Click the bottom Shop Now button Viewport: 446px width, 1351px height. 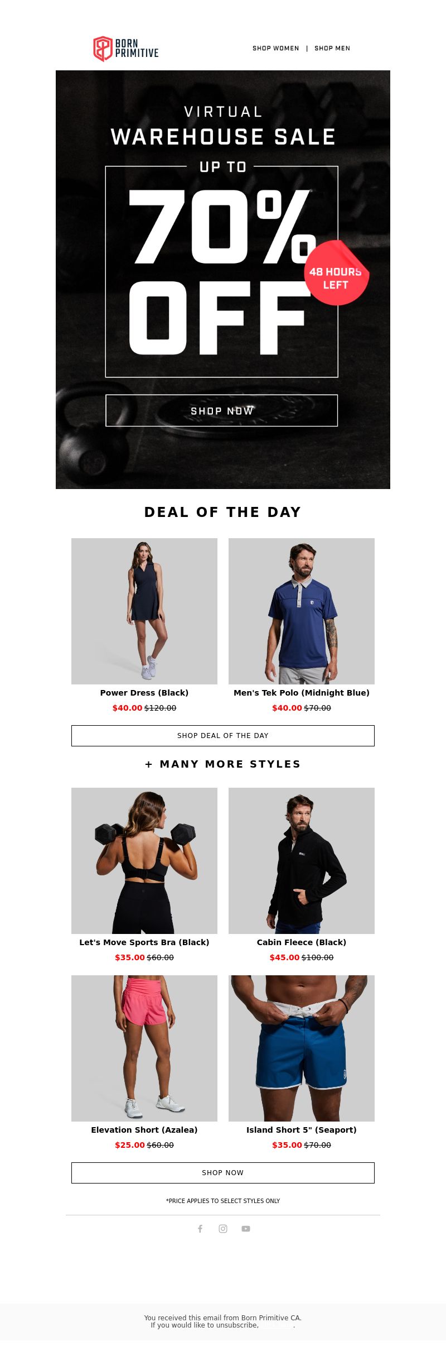(x=223, y=1172)
